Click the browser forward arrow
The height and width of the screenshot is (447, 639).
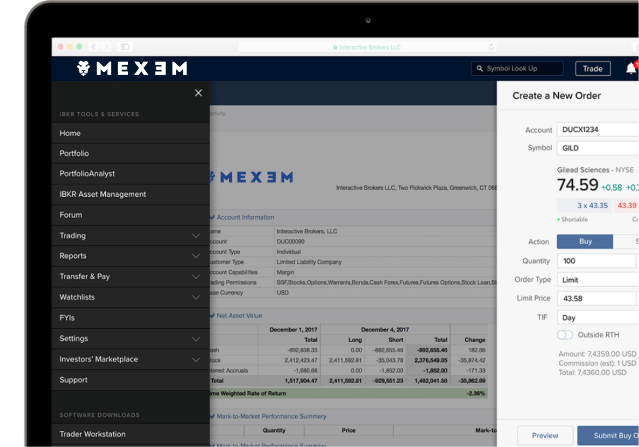pyautogui.click(x=106, y=47)
